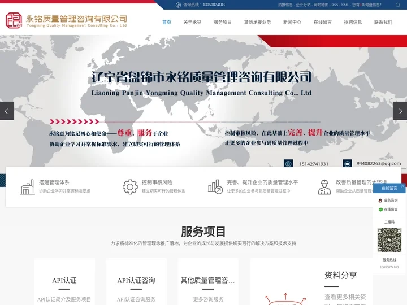Click 业务咨询 text in side widget

point(391,201)
